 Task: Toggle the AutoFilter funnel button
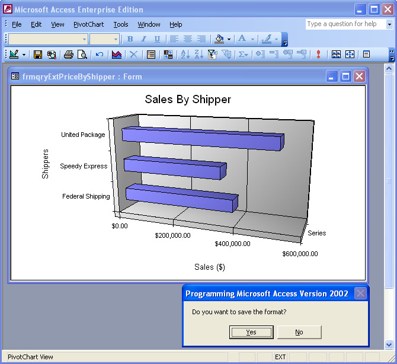[x=212, y=55]
